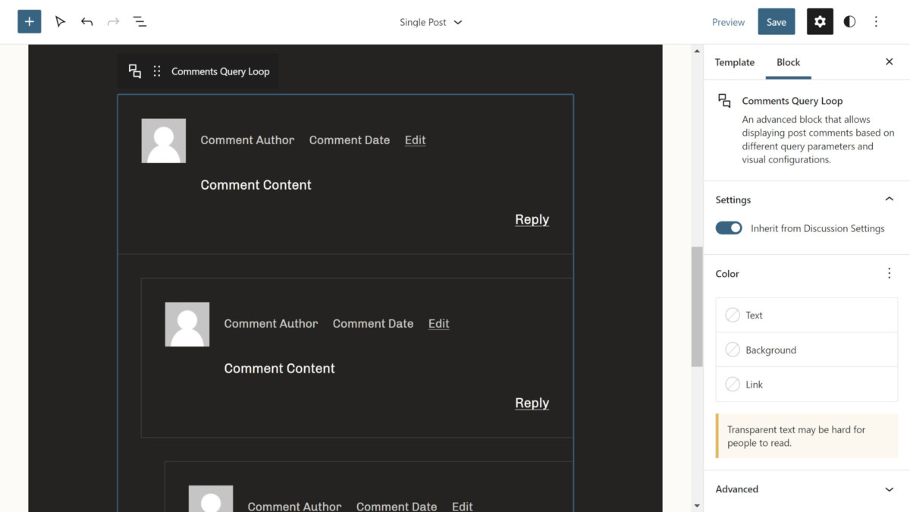Grab the block drag handle icon
Image resolution: width=910 pixels, height=512 pixels.
(157, 71)
